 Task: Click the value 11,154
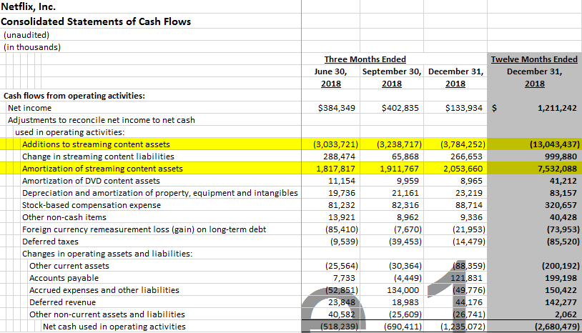click(342, 181)
